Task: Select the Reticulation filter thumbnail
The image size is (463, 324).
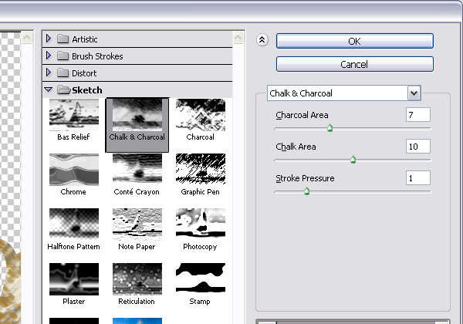Action: tap(137, 278)
